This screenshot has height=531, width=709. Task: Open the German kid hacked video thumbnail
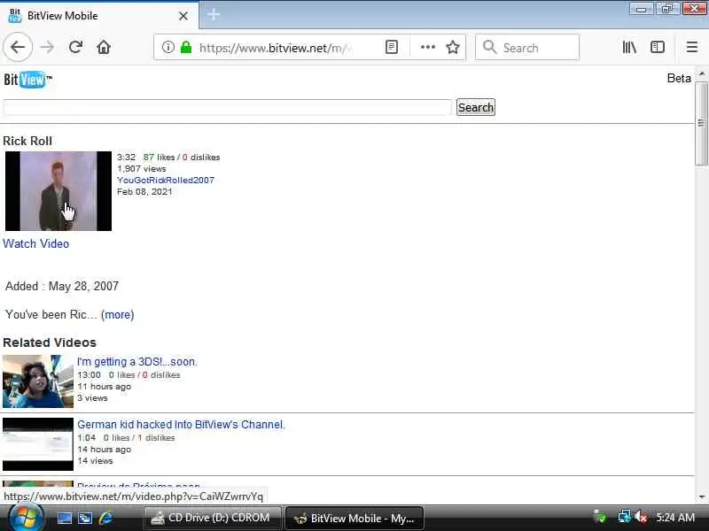click(38, 444)
